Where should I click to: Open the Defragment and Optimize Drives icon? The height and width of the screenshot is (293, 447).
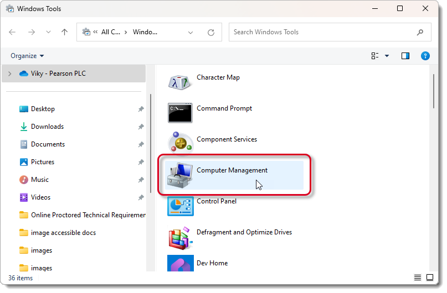click(x=182, y=239)
